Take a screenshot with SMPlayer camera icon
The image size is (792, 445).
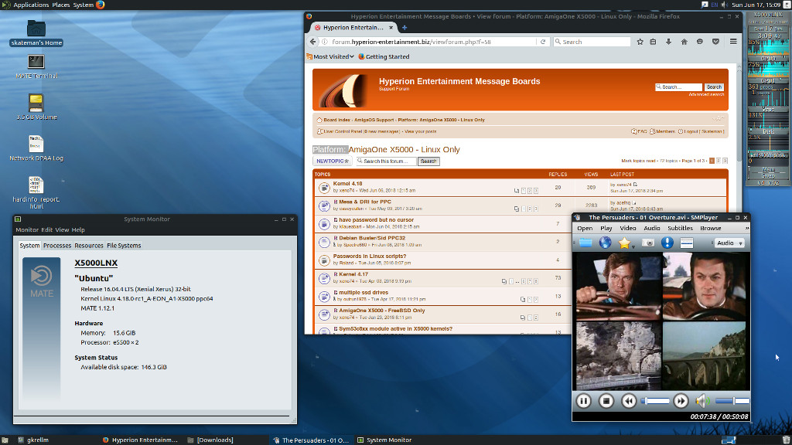[x=648, y=243]
